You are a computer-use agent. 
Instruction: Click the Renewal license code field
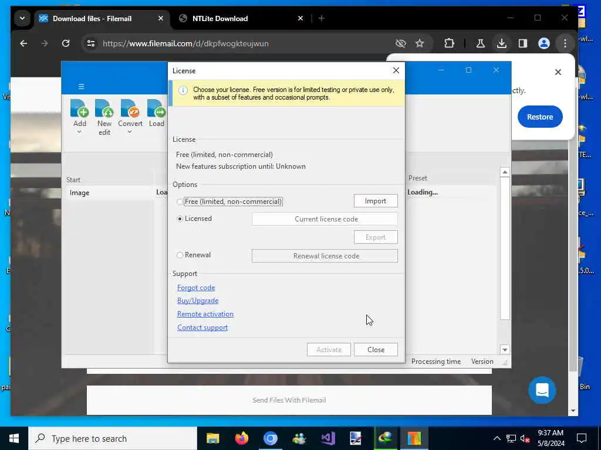(x=325, y=256)
